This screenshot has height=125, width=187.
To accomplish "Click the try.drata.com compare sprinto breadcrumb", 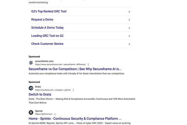I will (x=53, y=90).
